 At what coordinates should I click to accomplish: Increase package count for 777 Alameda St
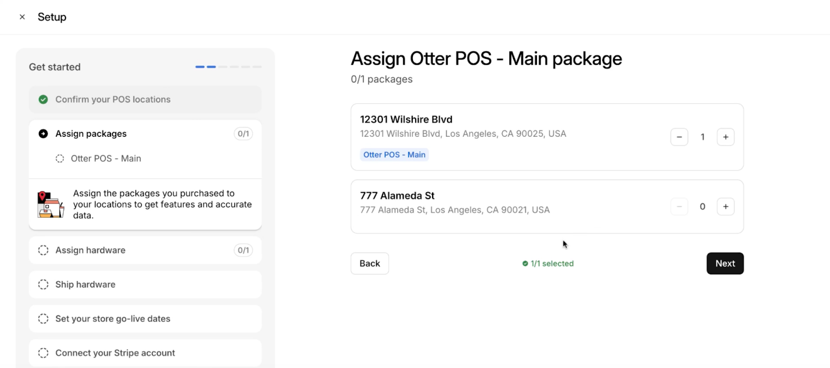click(x=726, y=207)
